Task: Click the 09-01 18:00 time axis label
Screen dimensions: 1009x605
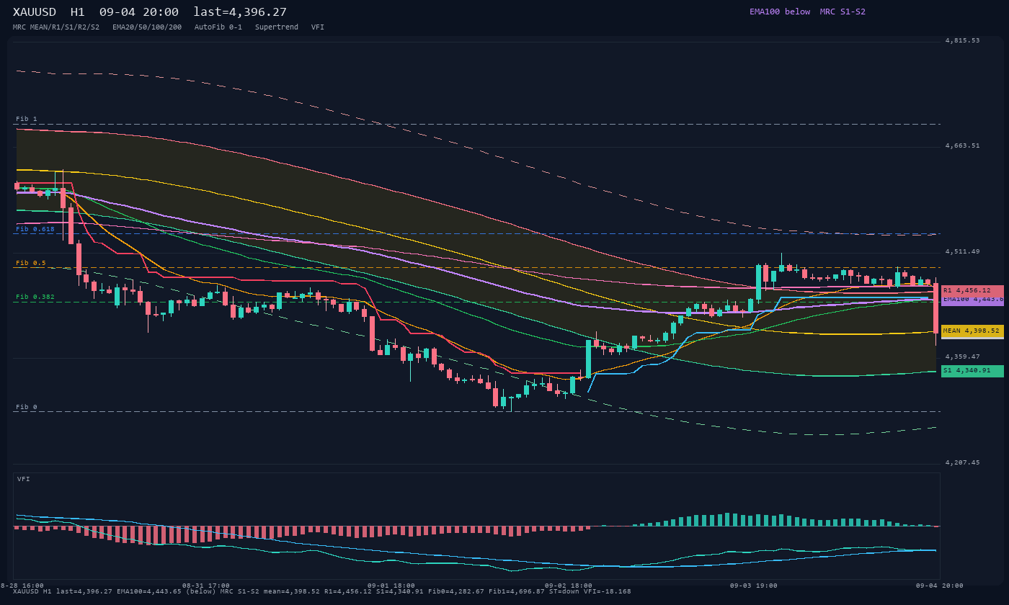Action: tap(391, 586)
